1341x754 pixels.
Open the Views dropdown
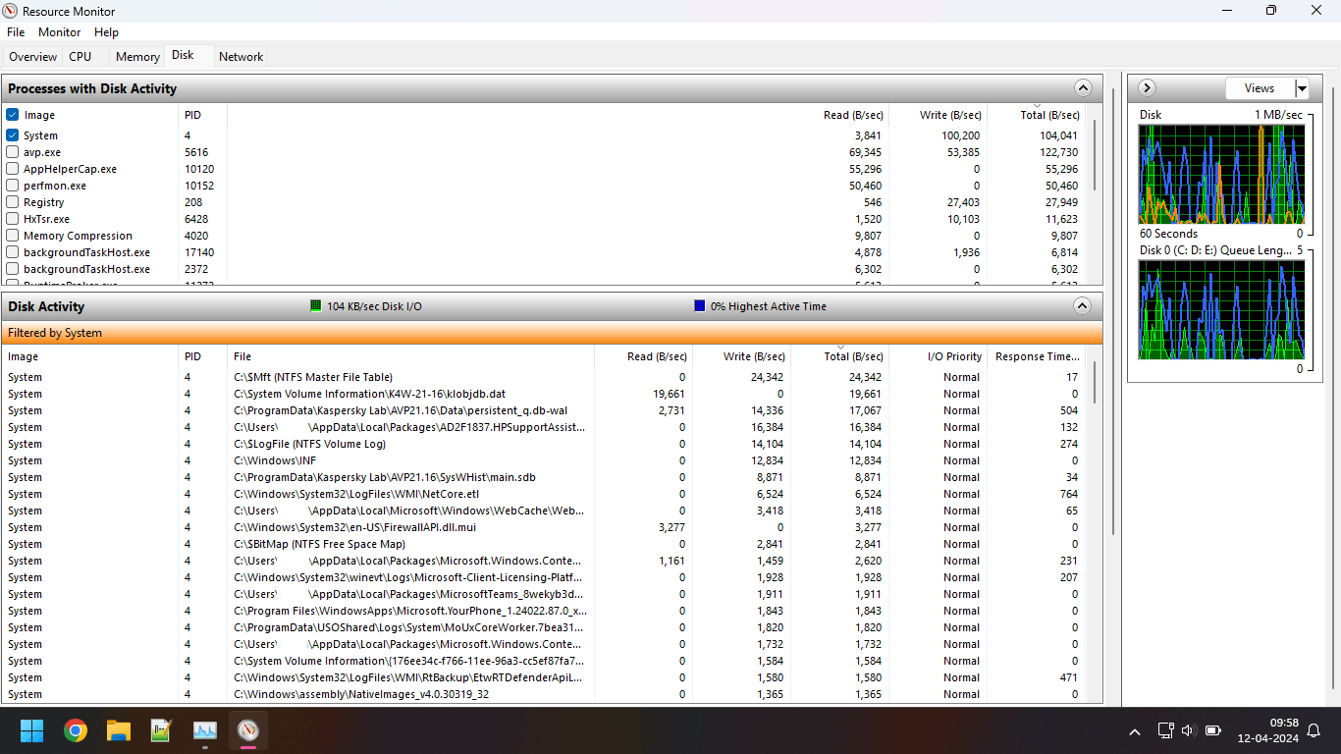1302,87
